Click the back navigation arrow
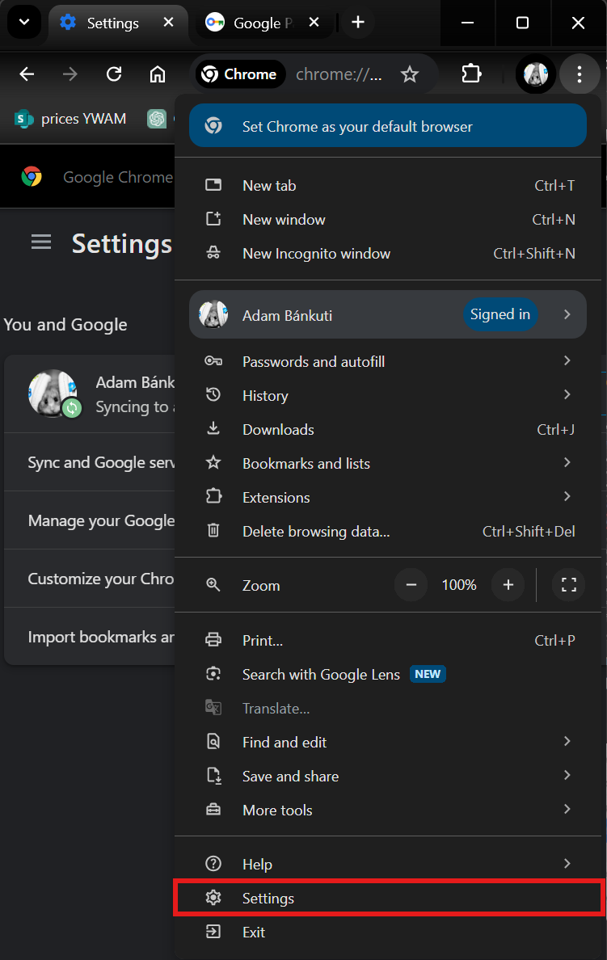 (27, 74)
